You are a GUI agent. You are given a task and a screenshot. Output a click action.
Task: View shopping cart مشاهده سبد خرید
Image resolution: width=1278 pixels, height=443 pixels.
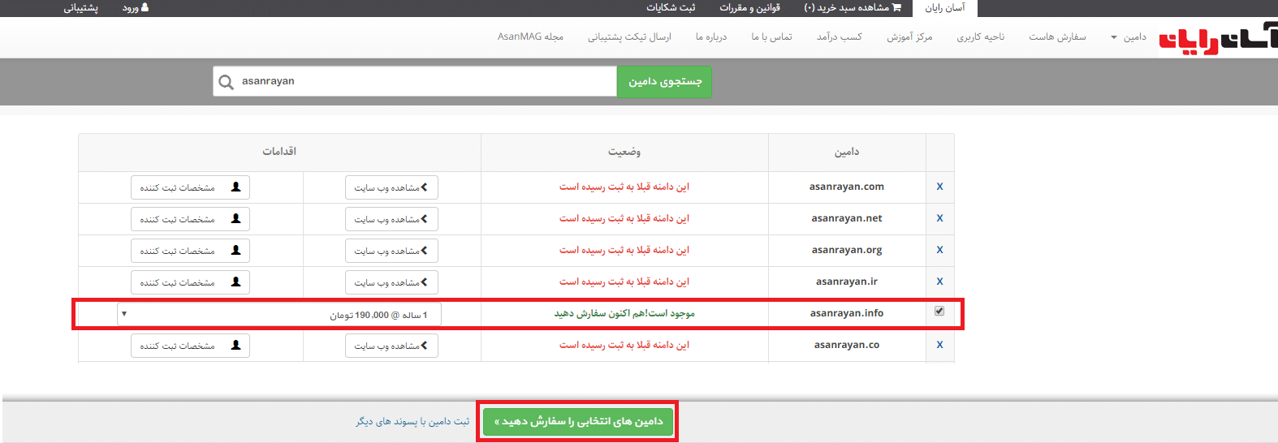coord(853,8)
